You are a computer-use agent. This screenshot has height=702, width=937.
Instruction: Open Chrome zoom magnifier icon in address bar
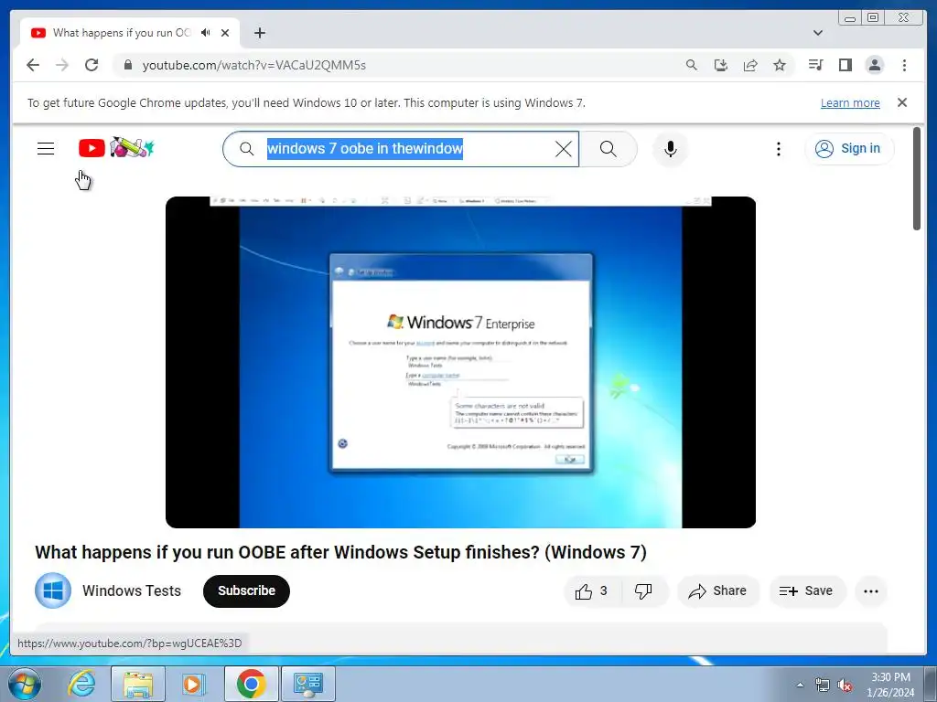pyautogui.click(x=692, y=65)
